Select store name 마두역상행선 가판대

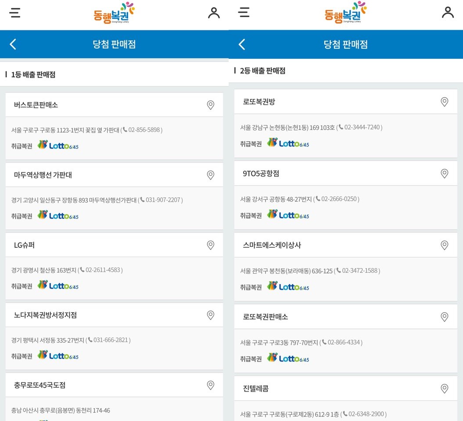(x=43, y=175)
